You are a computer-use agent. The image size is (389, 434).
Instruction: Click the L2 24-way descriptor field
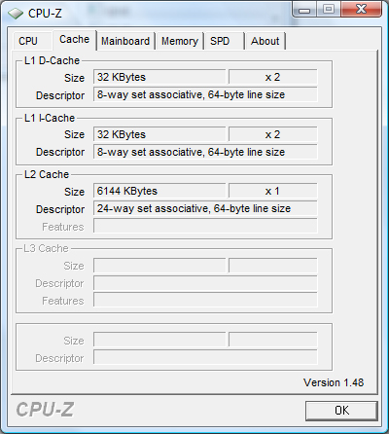point(205,208)
